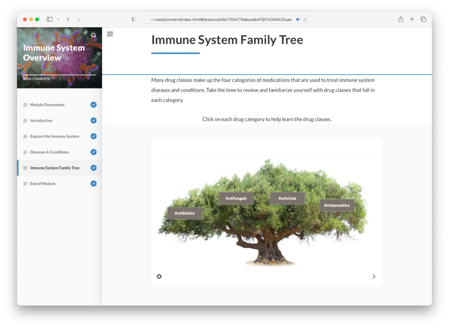Open the End of Module lesson
The image size is (449, 328).
(x=60, y=183)
